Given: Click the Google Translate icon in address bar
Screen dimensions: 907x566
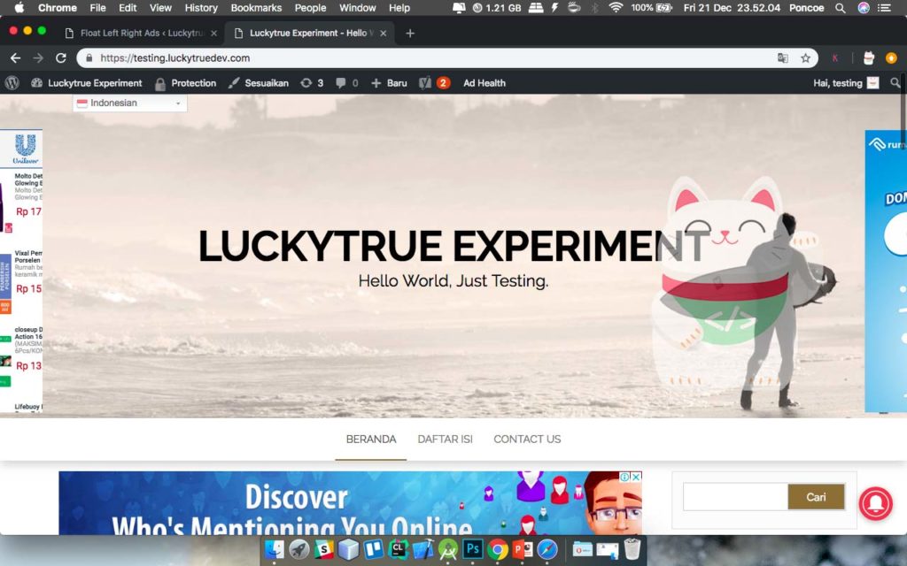Looking at the screenshot, I should (x=782, y=58).
